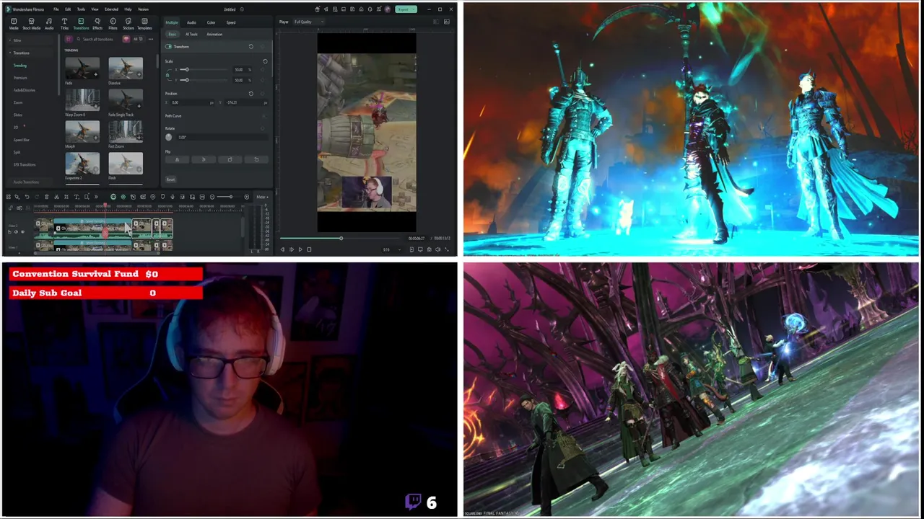Expand more timeline tools chevron
This screenshot has height=519, width=924.
click(96, 197)
